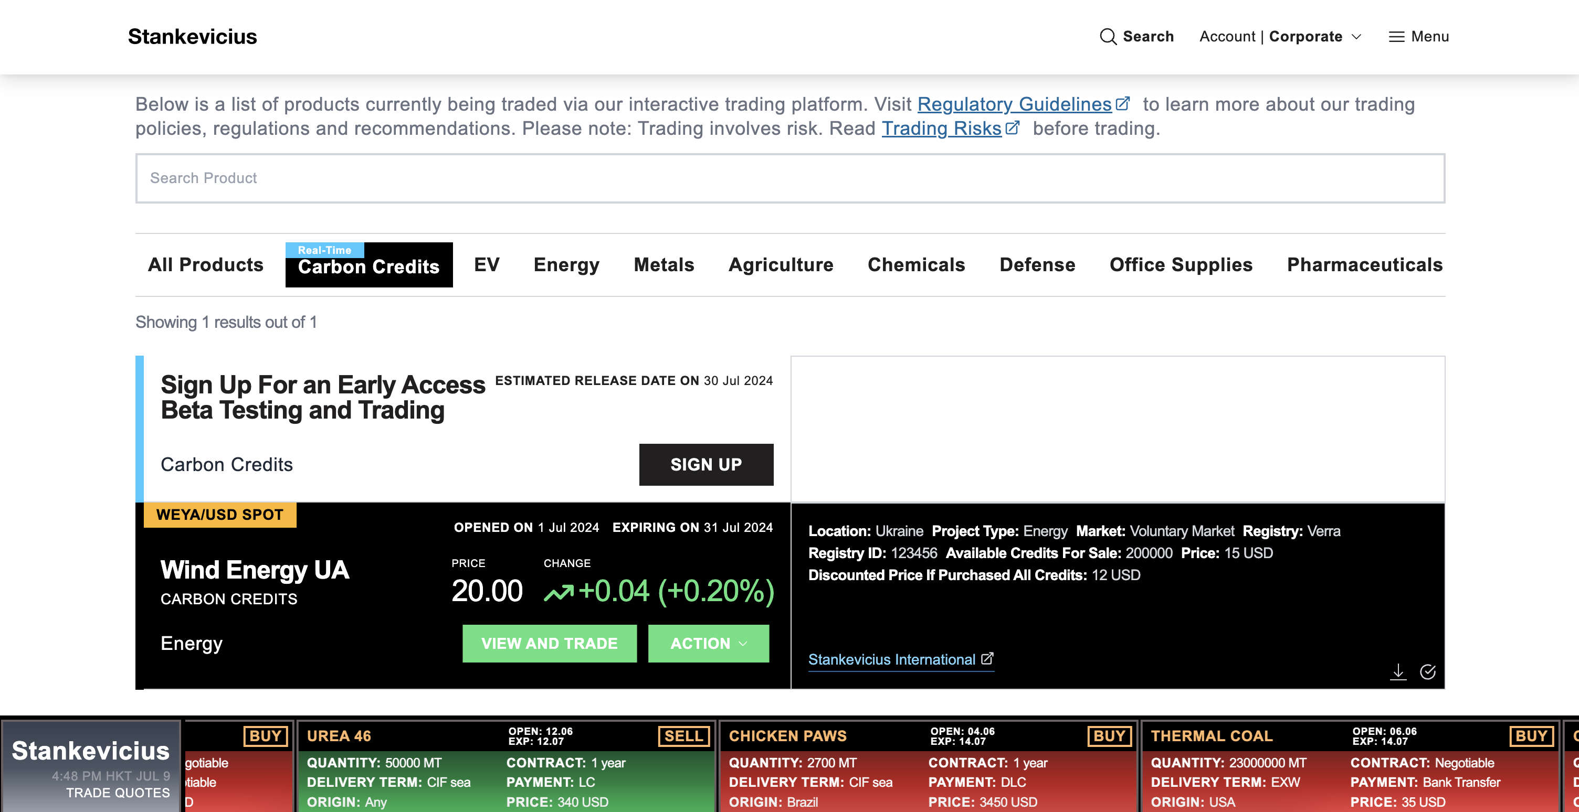Follow the Regulatory Guidelines link
Image resolution: width=1579 pixels, height=812 pixels.
click(x=1015, y=104)
